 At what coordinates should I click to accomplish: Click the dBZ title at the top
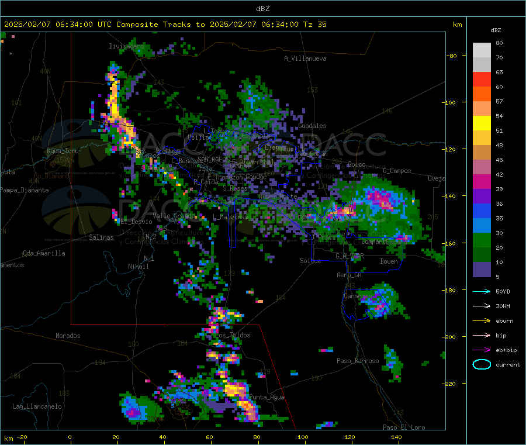click(262, 9)
